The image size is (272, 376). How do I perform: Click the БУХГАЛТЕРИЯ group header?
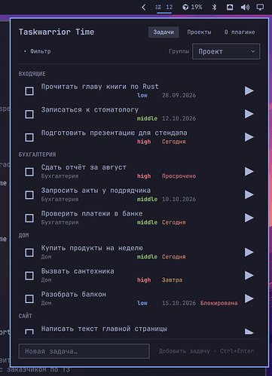(37, 154)
